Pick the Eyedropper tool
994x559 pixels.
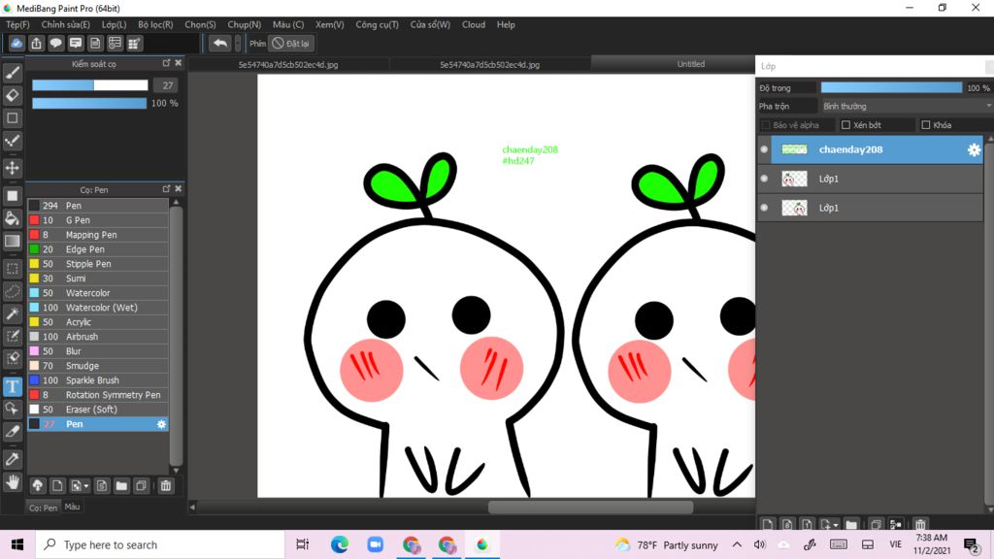point(12,459)
